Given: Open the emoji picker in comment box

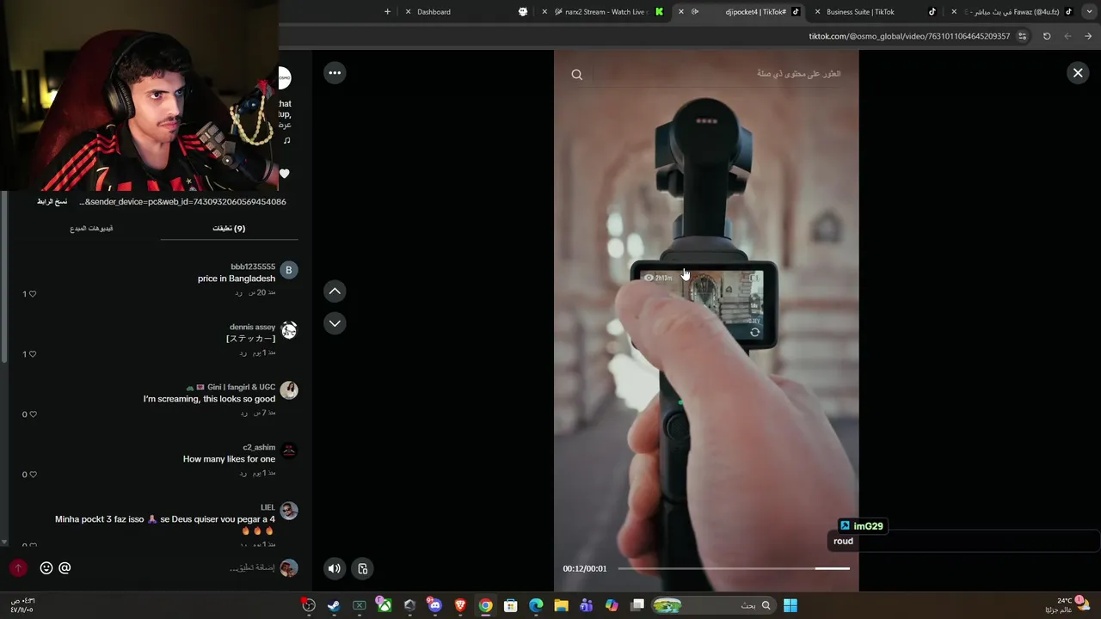Looking at the screenshot, I should pyautogui.click(x=46, y=568).
